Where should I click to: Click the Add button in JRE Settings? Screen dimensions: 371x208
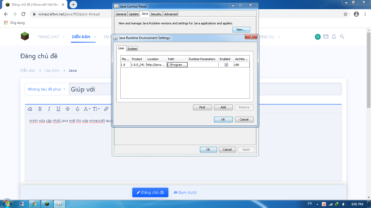coord(223,107)
